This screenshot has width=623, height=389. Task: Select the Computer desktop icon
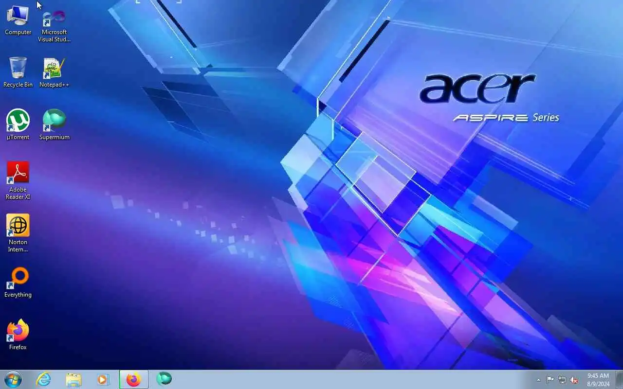coord(18,21)
